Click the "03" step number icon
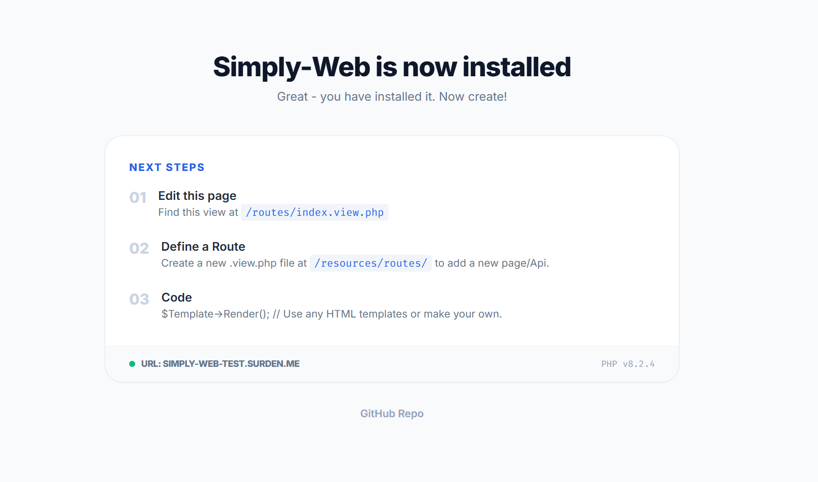Viewport: 818px width, 482px height. click(x=139, y=299)
